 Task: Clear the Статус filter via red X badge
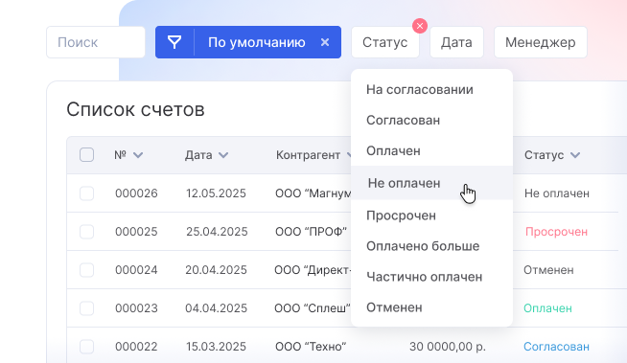pos(420,26)
